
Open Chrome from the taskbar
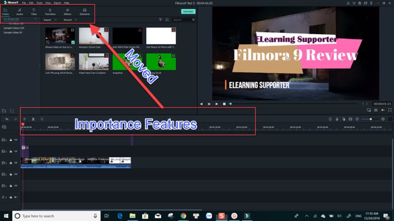184,216
